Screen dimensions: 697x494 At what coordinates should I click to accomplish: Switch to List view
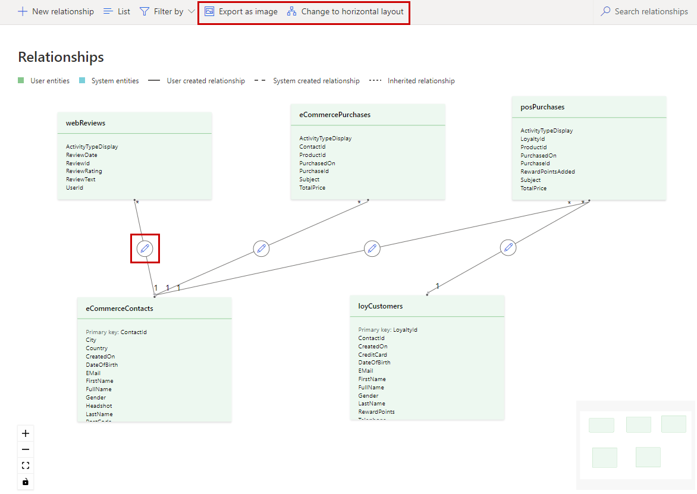(116, 11)
